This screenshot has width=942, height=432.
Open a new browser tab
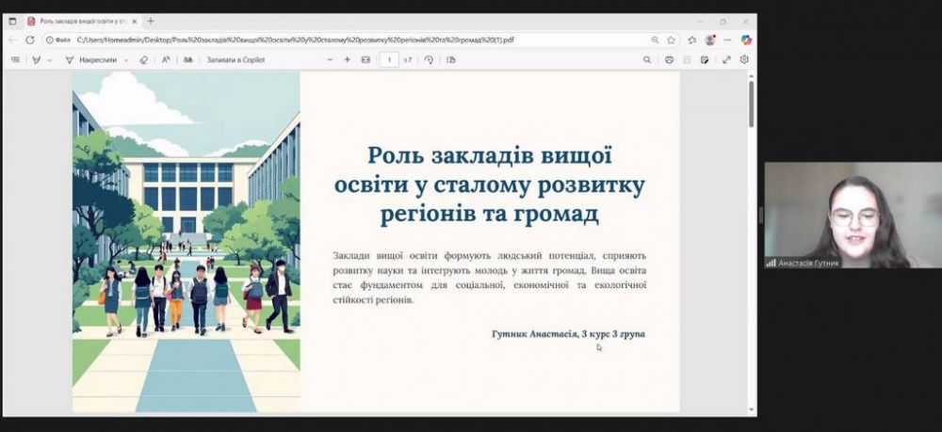(x=151, y=21)
